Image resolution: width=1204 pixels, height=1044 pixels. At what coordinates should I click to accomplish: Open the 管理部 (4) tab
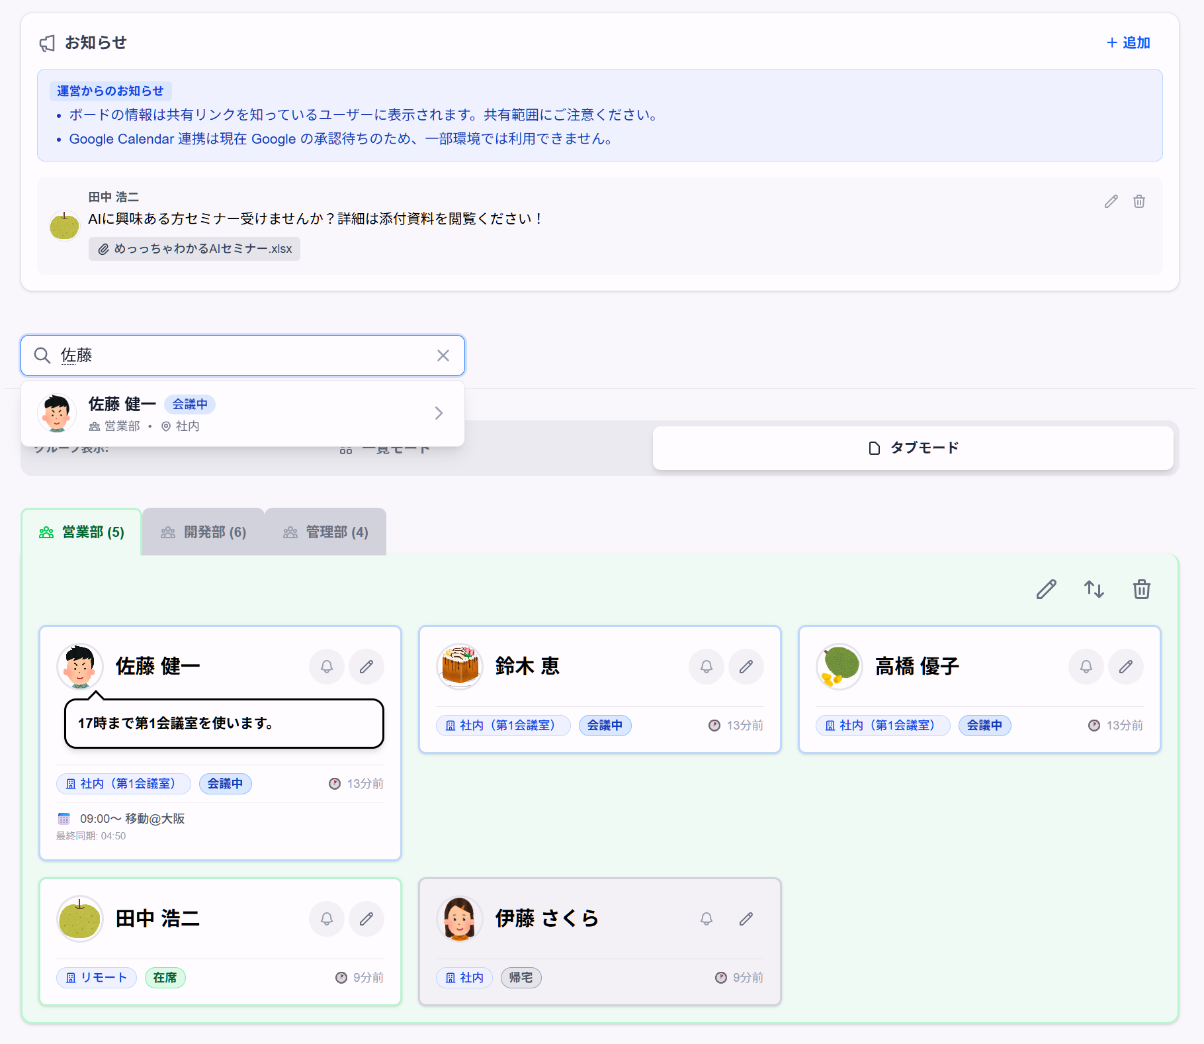coord(325,532)
